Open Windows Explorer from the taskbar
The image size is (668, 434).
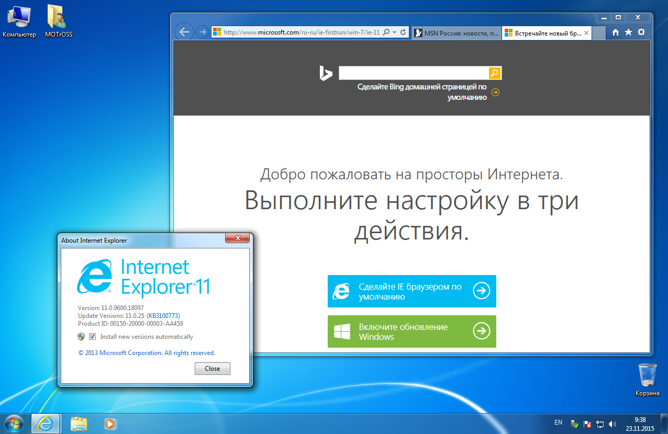pos(79,424)
